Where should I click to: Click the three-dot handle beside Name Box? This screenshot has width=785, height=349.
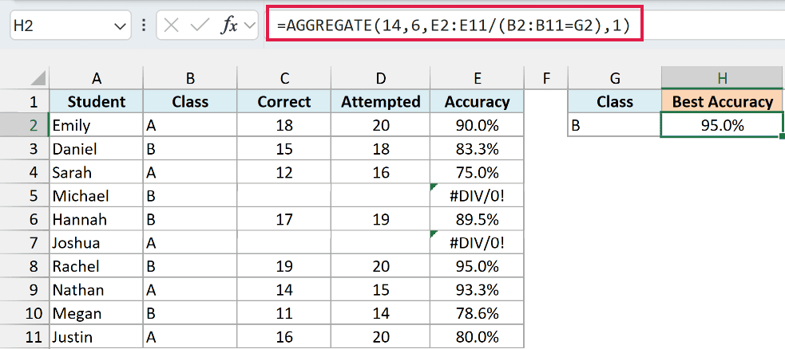point(145,25)
